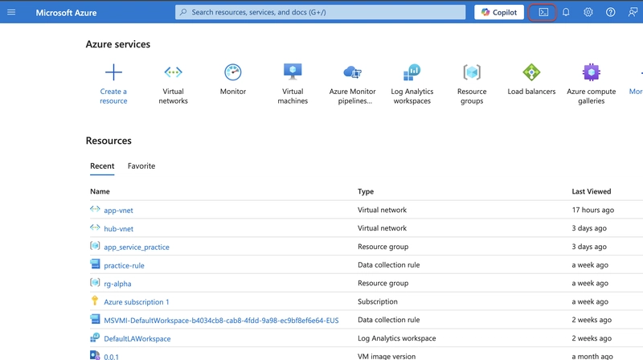Screen dimensions: 643x360
Task: Click the Microsoft Azure home title
Action: click(66, 13)
